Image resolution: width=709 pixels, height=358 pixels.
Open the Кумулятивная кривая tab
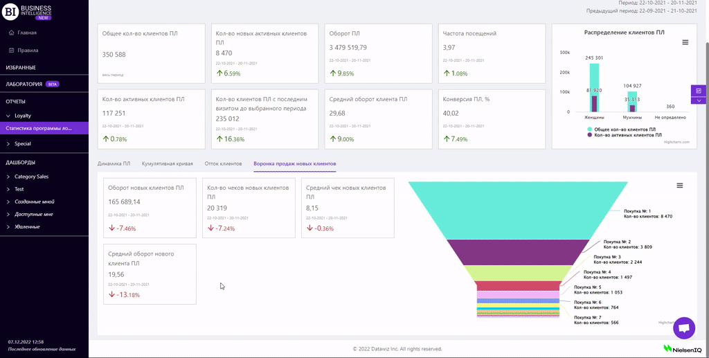click(x=167, y=163)
